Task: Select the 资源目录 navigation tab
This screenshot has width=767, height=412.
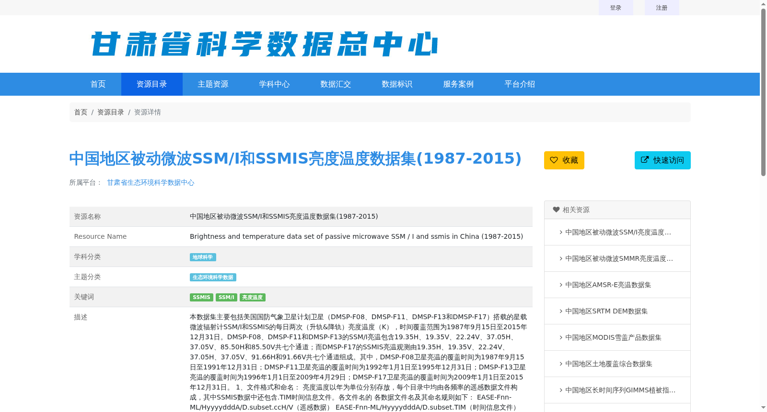Action: click(152, 84)
